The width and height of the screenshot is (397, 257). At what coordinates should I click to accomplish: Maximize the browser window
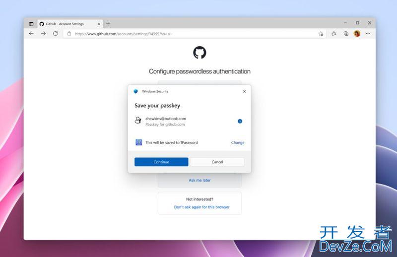click(x=357, y=23)
